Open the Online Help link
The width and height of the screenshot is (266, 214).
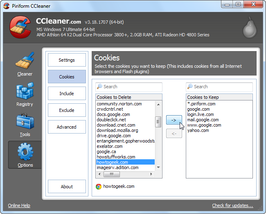19,205
